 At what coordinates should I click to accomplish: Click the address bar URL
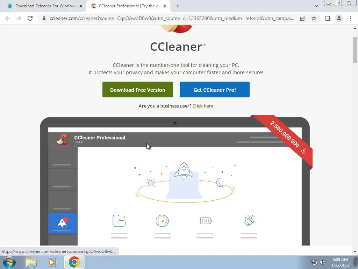(172, 18)
